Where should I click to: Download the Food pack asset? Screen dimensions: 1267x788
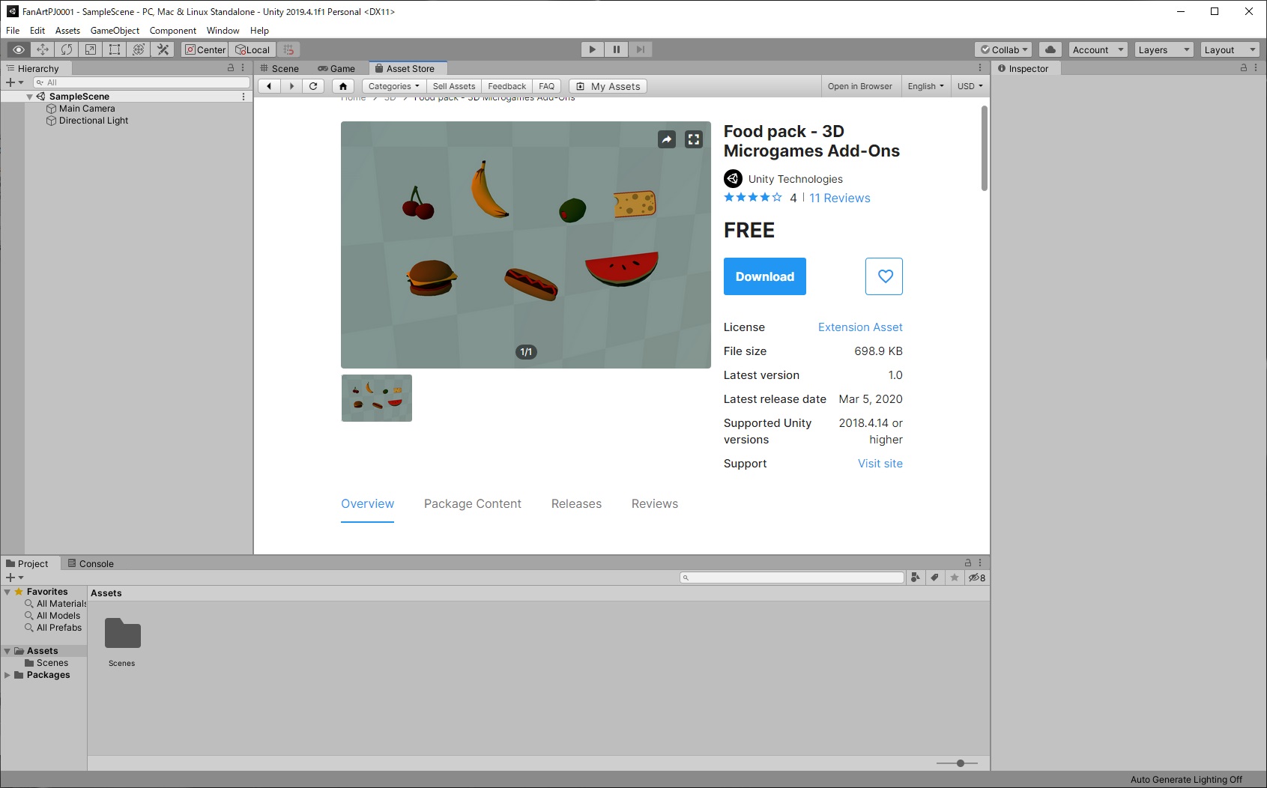tap(764, 276)
